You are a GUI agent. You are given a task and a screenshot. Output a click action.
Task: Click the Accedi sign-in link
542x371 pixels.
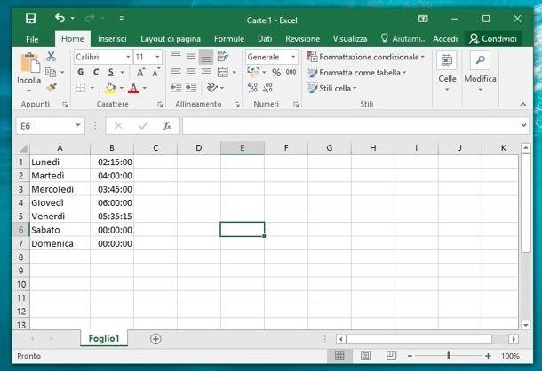pos(444,39)
